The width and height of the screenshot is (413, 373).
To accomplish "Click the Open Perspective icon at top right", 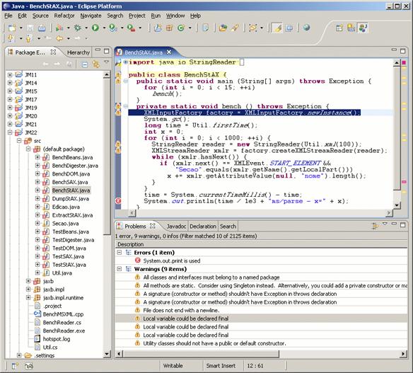I will [339, 28].
